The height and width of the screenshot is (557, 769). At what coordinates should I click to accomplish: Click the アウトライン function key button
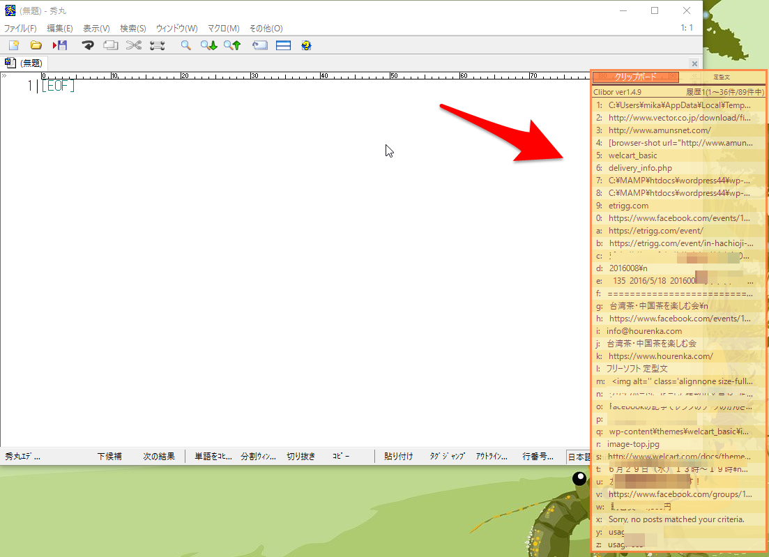point(492,457)
